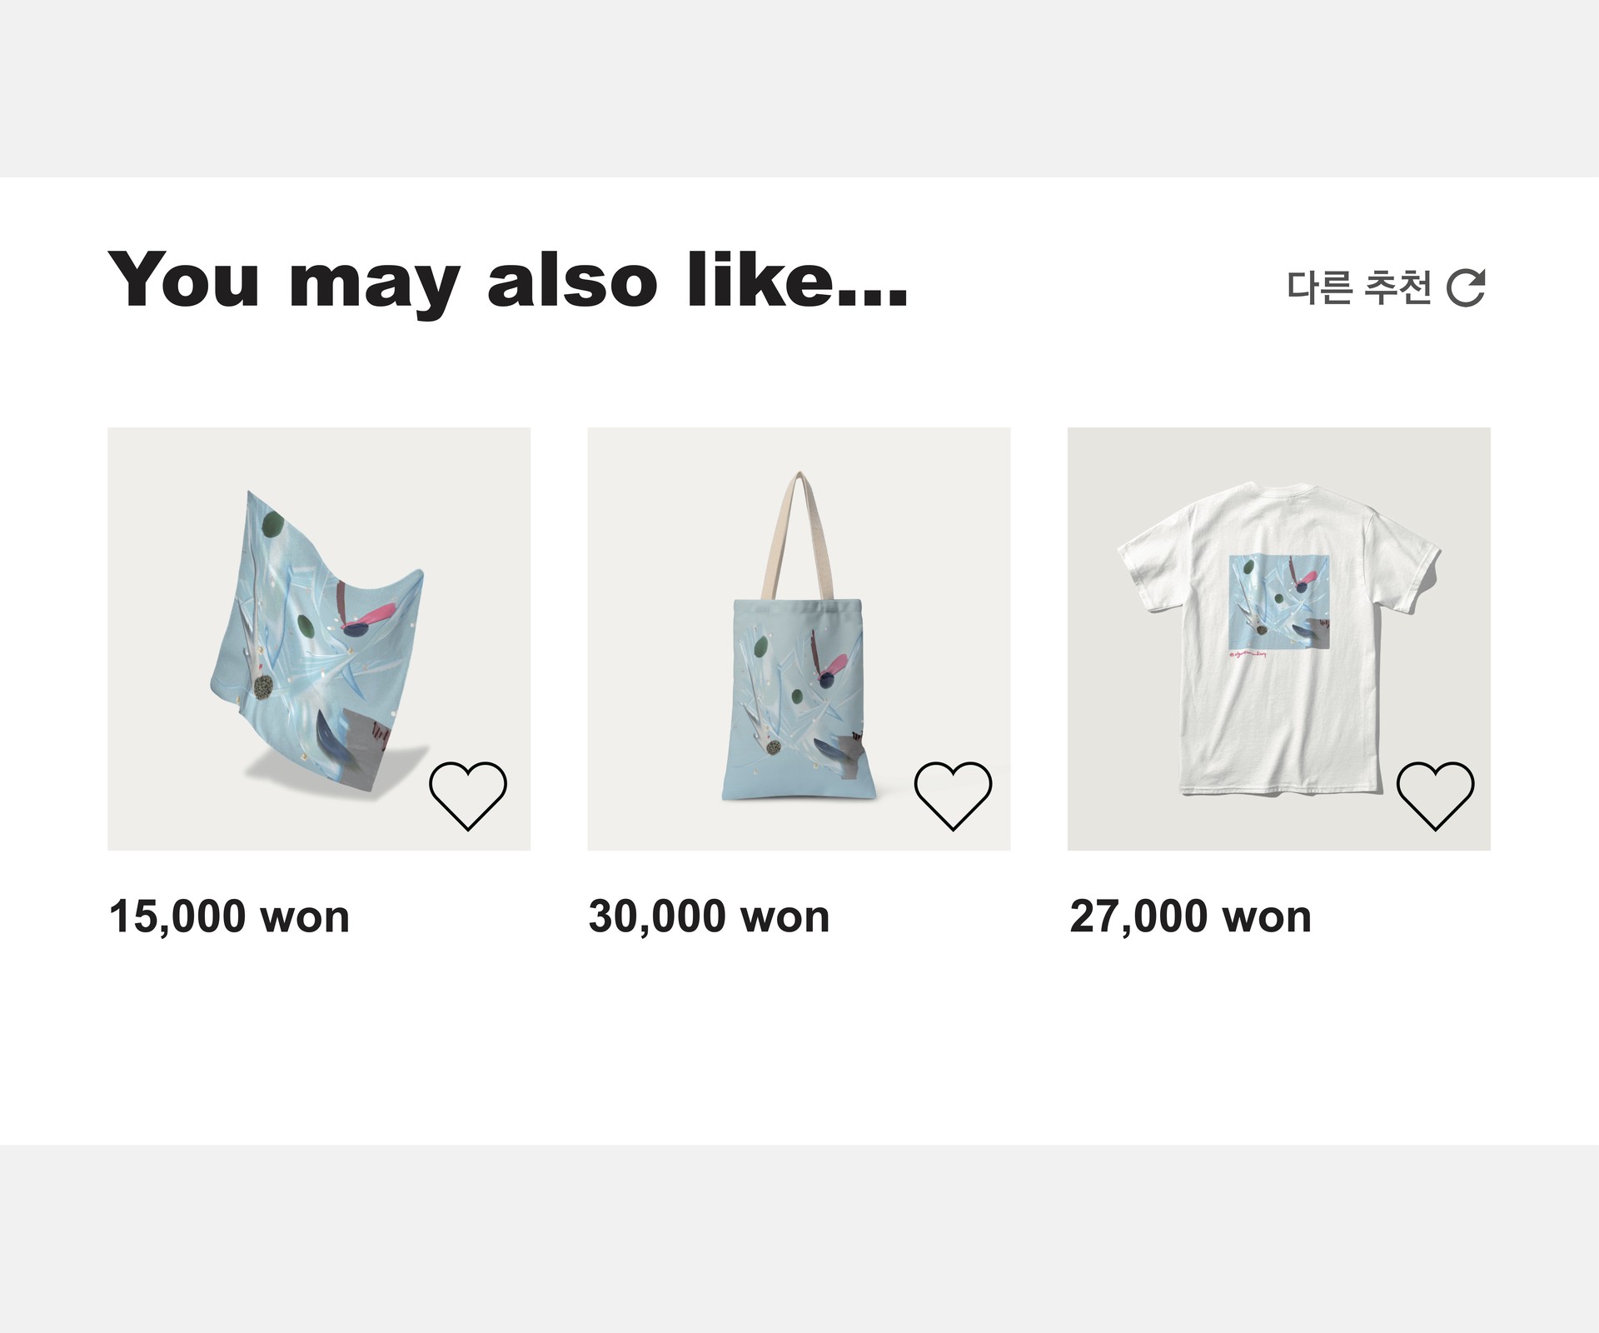The width and height of the screenshot is (1599, 1333).
Task: Like the white t-shirt via heart icon
Action: click(1435, 795)
